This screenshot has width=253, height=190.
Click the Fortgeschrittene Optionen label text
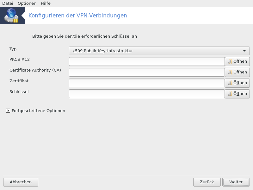click(38, 111)
